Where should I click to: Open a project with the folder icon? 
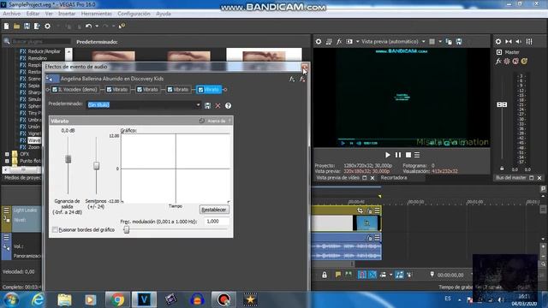pos(16,27)
